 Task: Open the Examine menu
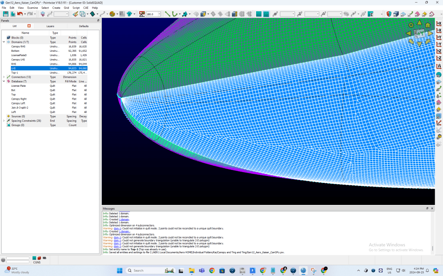point(32,8)
